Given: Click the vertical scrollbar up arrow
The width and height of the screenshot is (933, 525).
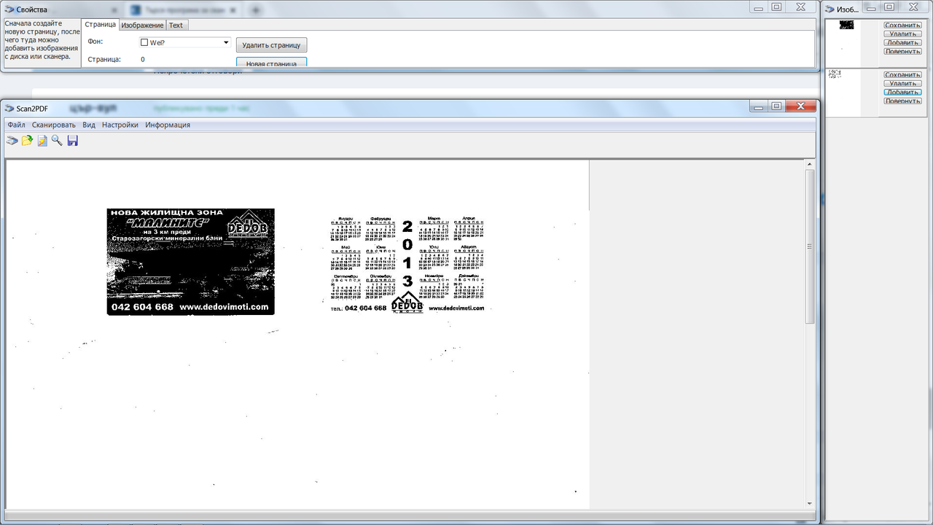Looking at the screenshot, I should point(810,166).
